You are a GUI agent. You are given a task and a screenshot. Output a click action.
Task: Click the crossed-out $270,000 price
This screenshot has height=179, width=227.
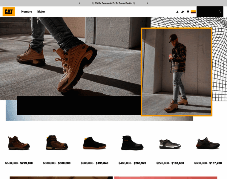tap(163, 163)
